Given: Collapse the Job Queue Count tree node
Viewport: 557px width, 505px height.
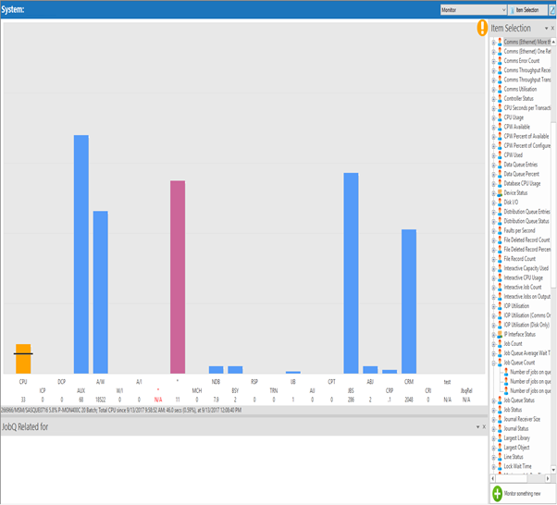Looking at the screenshot, I should click(x=493, y=363).
